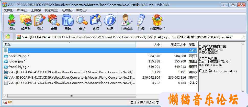This screenshot has height=107, width=248.
Task: Click front039.jpg file icon
Action: [6, 67]
